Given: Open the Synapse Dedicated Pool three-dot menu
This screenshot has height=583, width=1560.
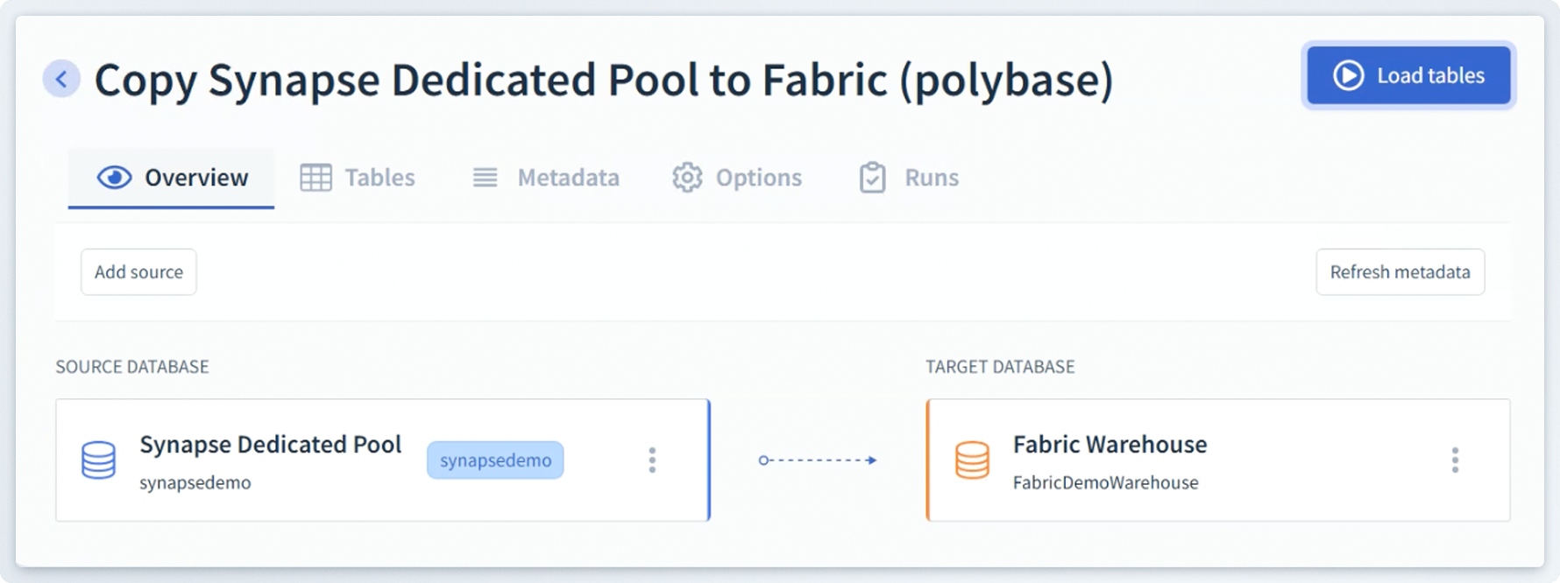Looking at the screenshot, I should tap(652, 460).
